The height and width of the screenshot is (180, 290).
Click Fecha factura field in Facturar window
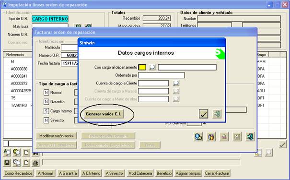click(70, 63)
